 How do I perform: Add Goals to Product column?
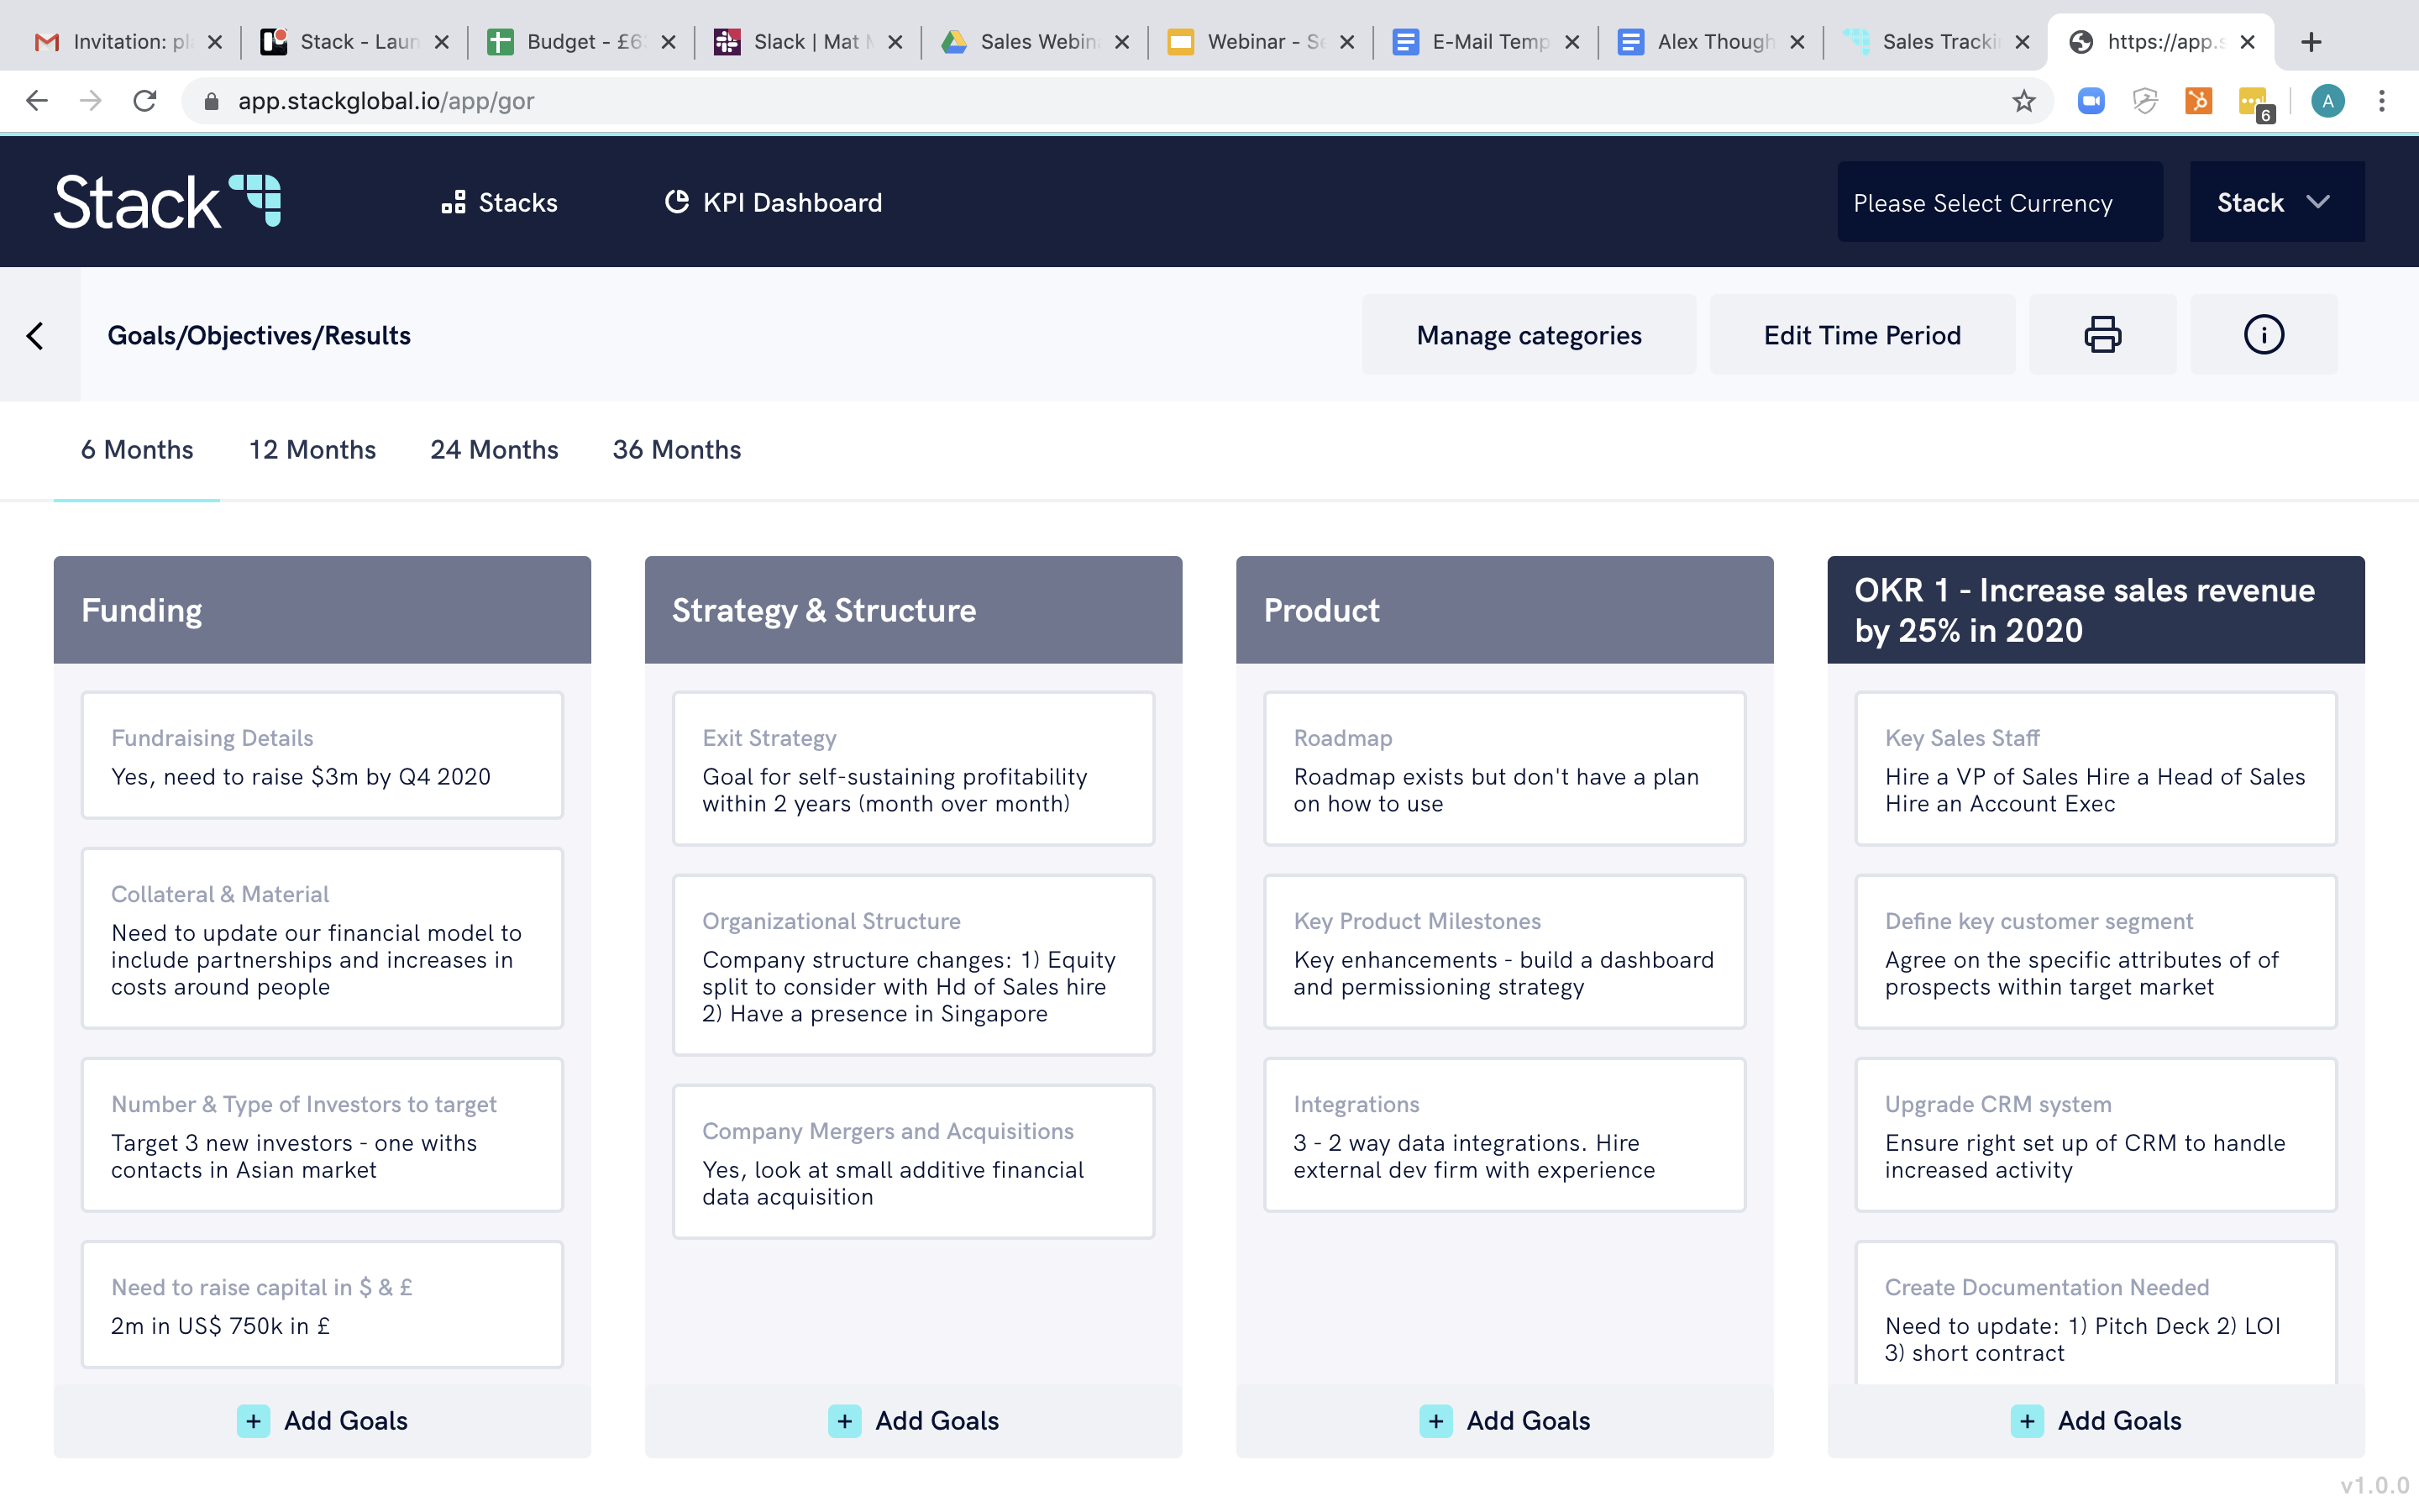click(1504, 1421)
